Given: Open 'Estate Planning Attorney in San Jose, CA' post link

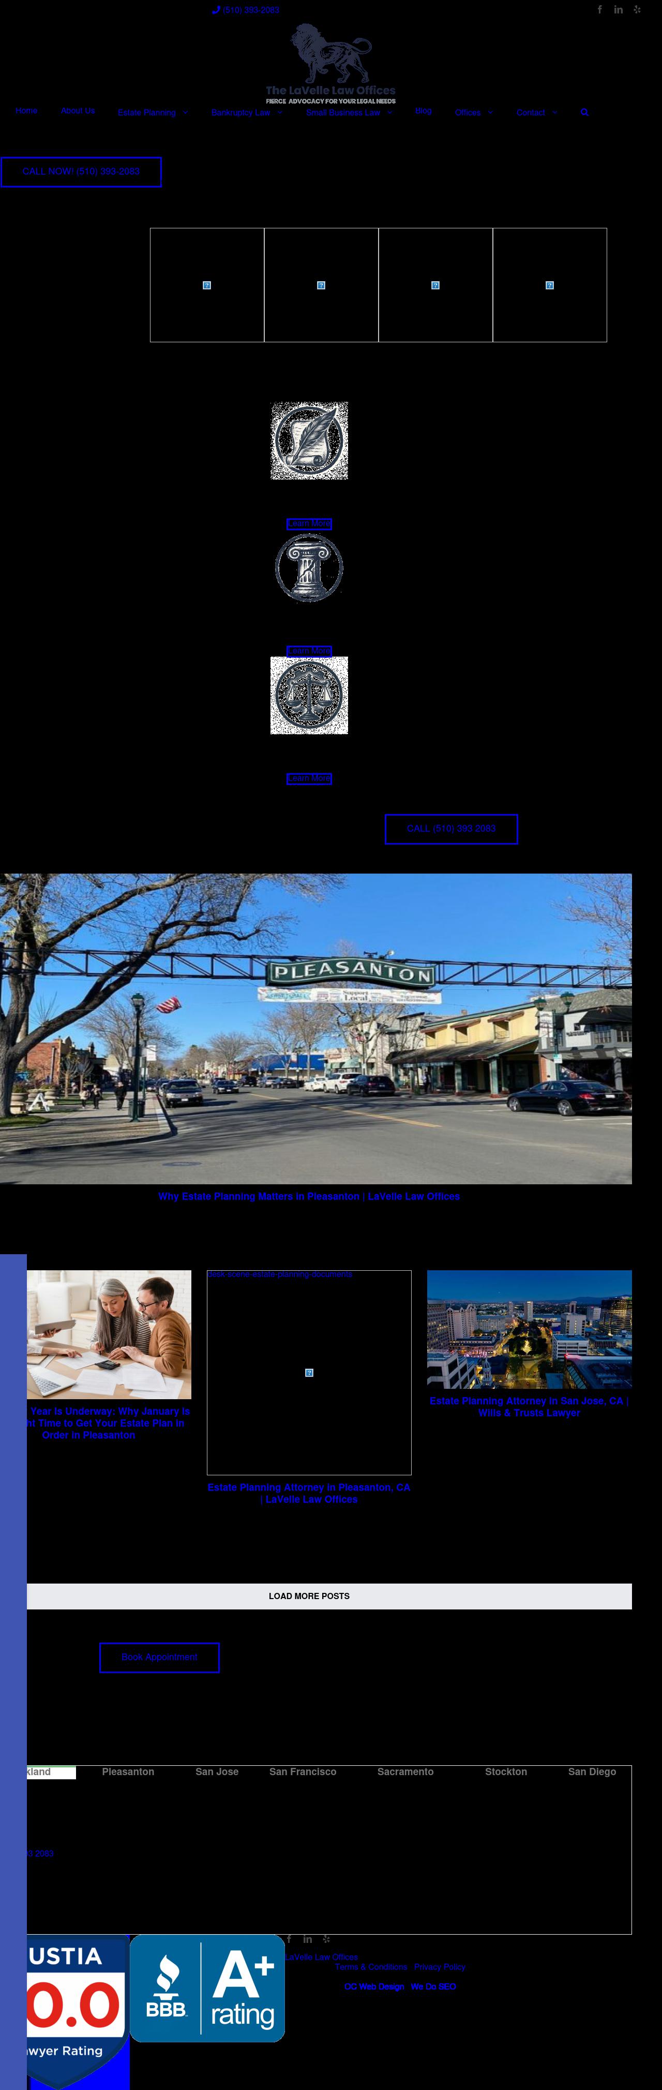Looking at the screenshot, I should click(x=529, y=1407).
